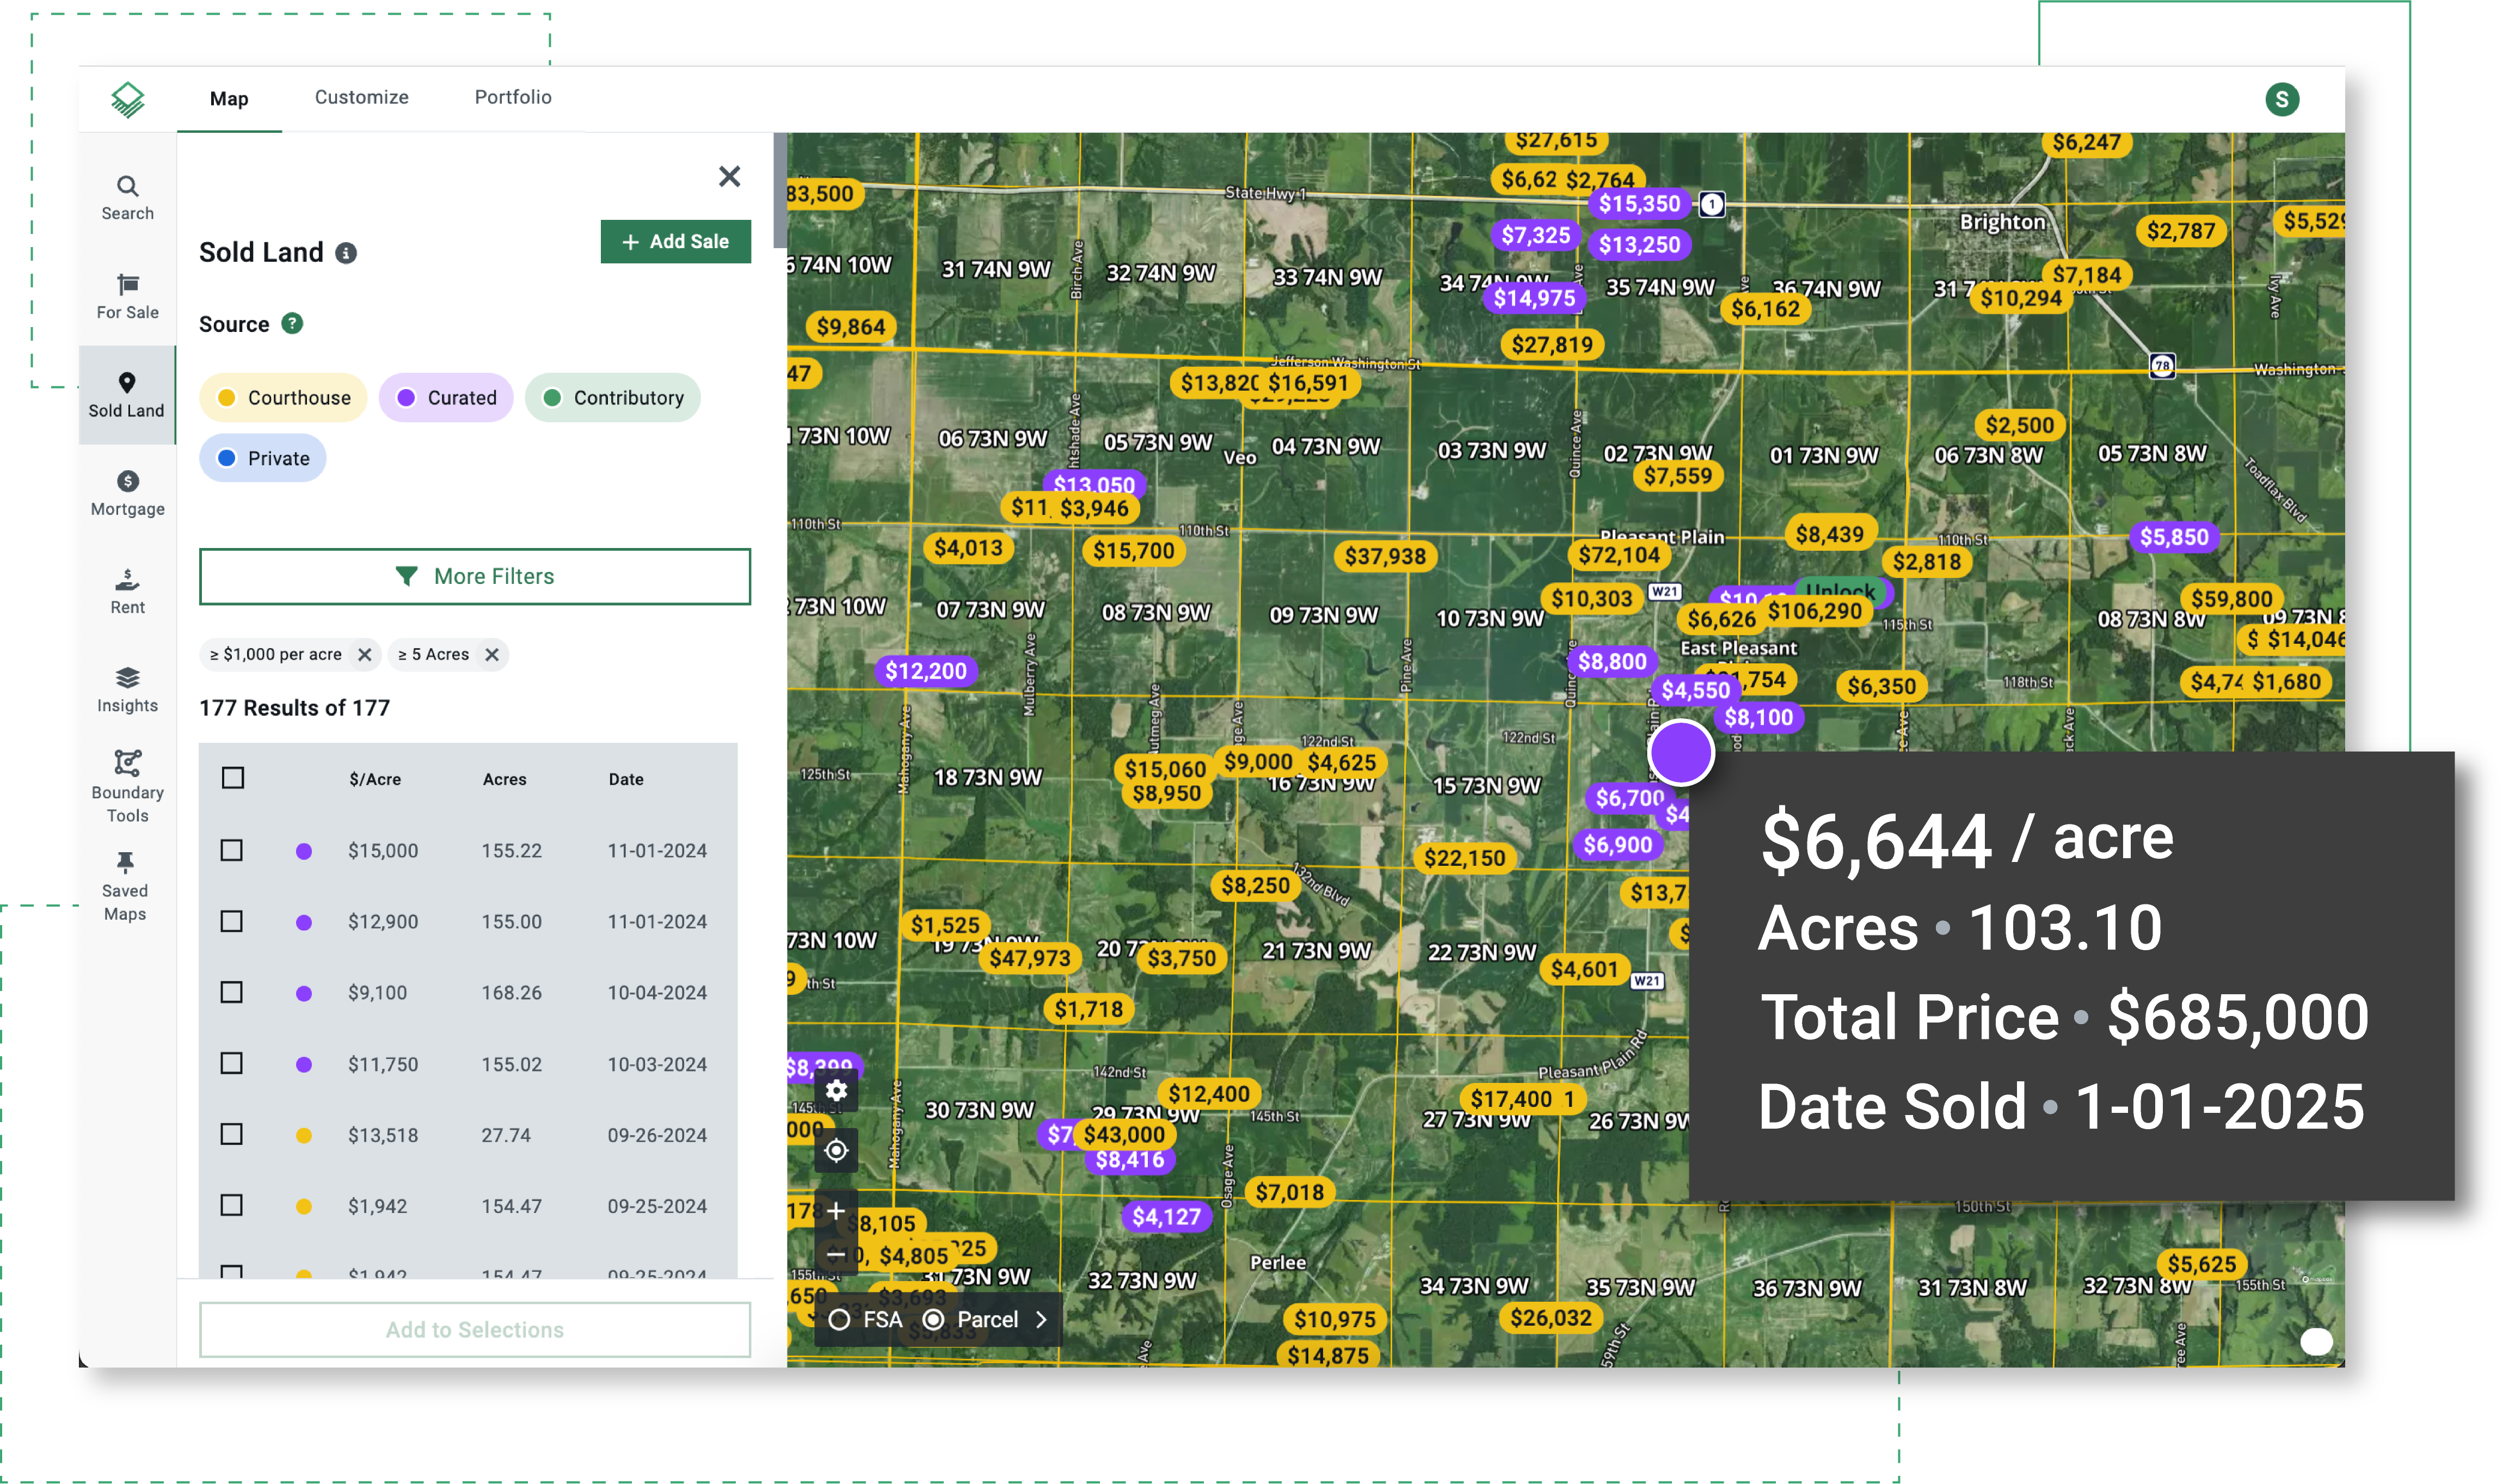Check the $11,750 sale row checkbox
Image resolution: width=2503 pixels, height=1484 pixels.
pyautogui.click(x=232, y=1063)
